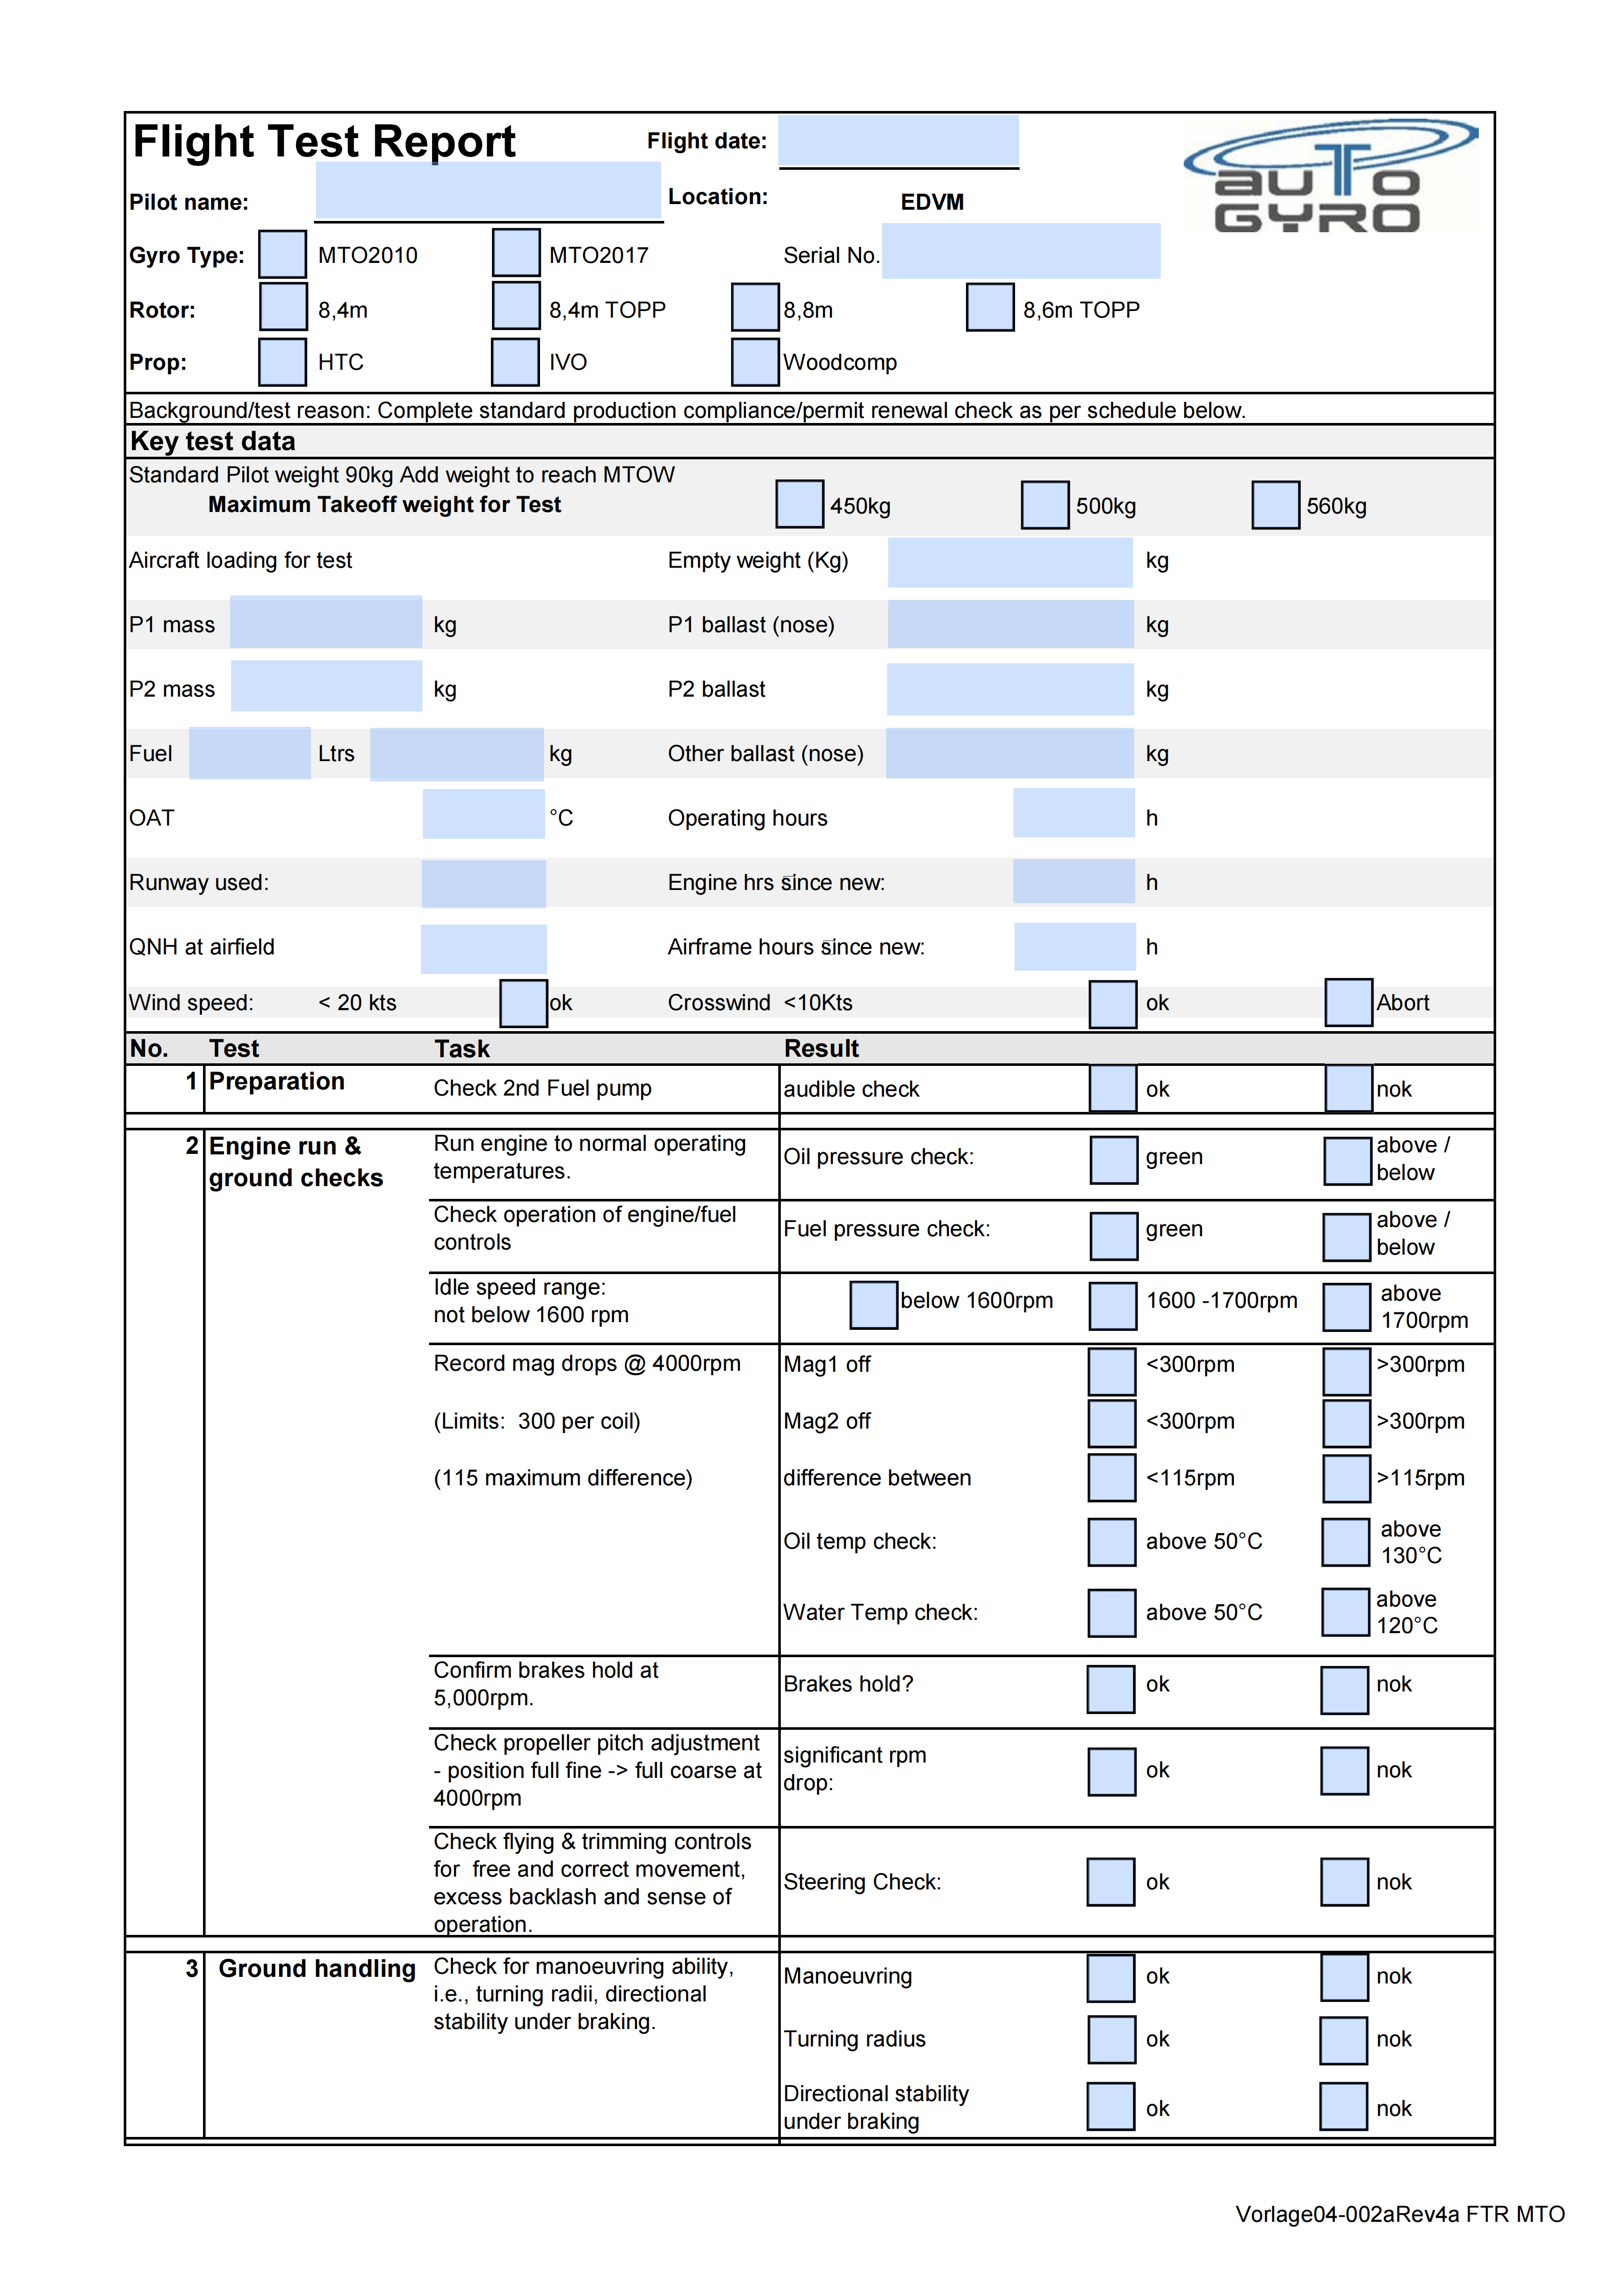Click the Empty weight (Kg) field

coord(1010,563)
